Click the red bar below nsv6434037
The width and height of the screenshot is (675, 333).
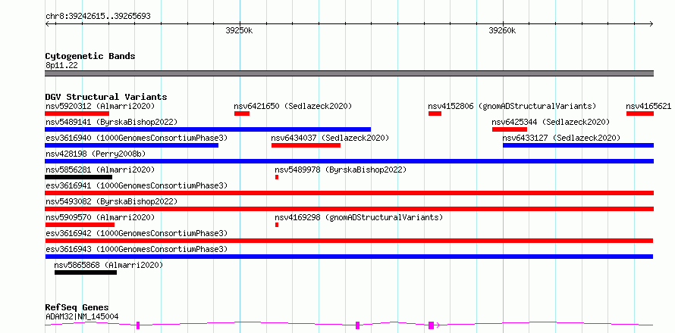click(x=306, y=145)
